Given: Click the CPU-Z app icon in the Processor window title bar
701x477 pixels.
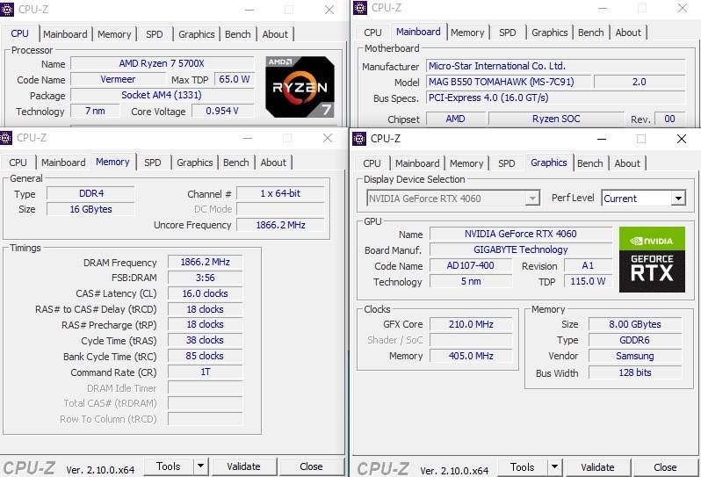Looking at the screenshot, I should [x=7, y=9].
